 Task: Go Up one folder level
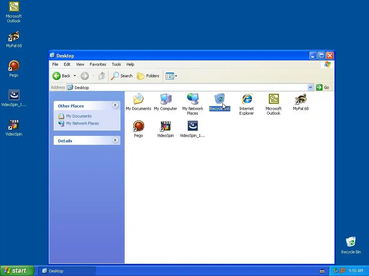tap(102, 76)
